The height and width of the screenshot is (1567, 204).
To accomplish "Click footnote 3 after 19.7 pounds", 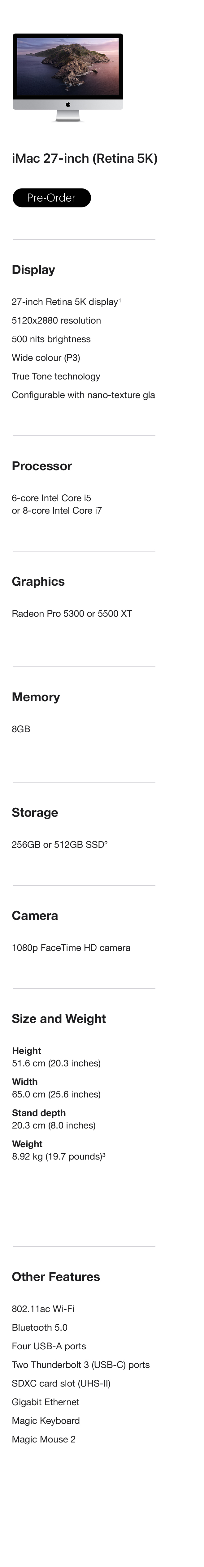I will click(x=104, y=1154).
